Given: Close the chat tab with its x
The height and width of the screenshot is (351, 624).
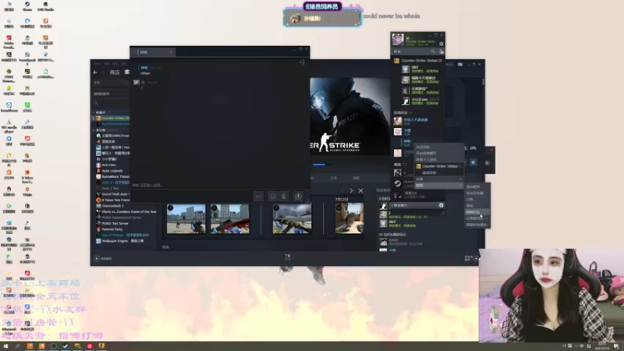Looking at the screenshot, I should 172,52.
